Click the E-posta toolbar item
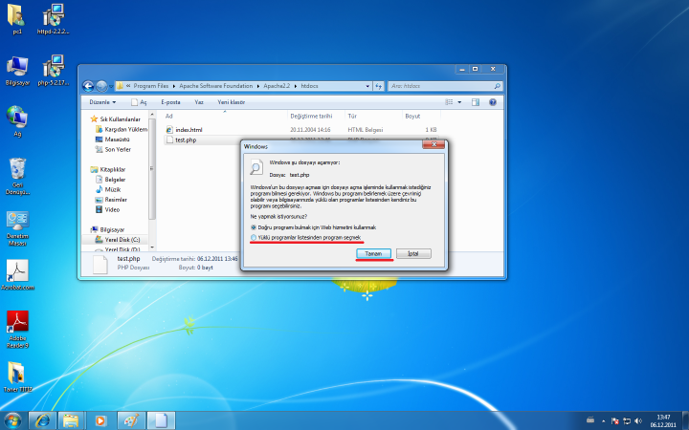This screenshot has width=689, height=430. [170, 101]
